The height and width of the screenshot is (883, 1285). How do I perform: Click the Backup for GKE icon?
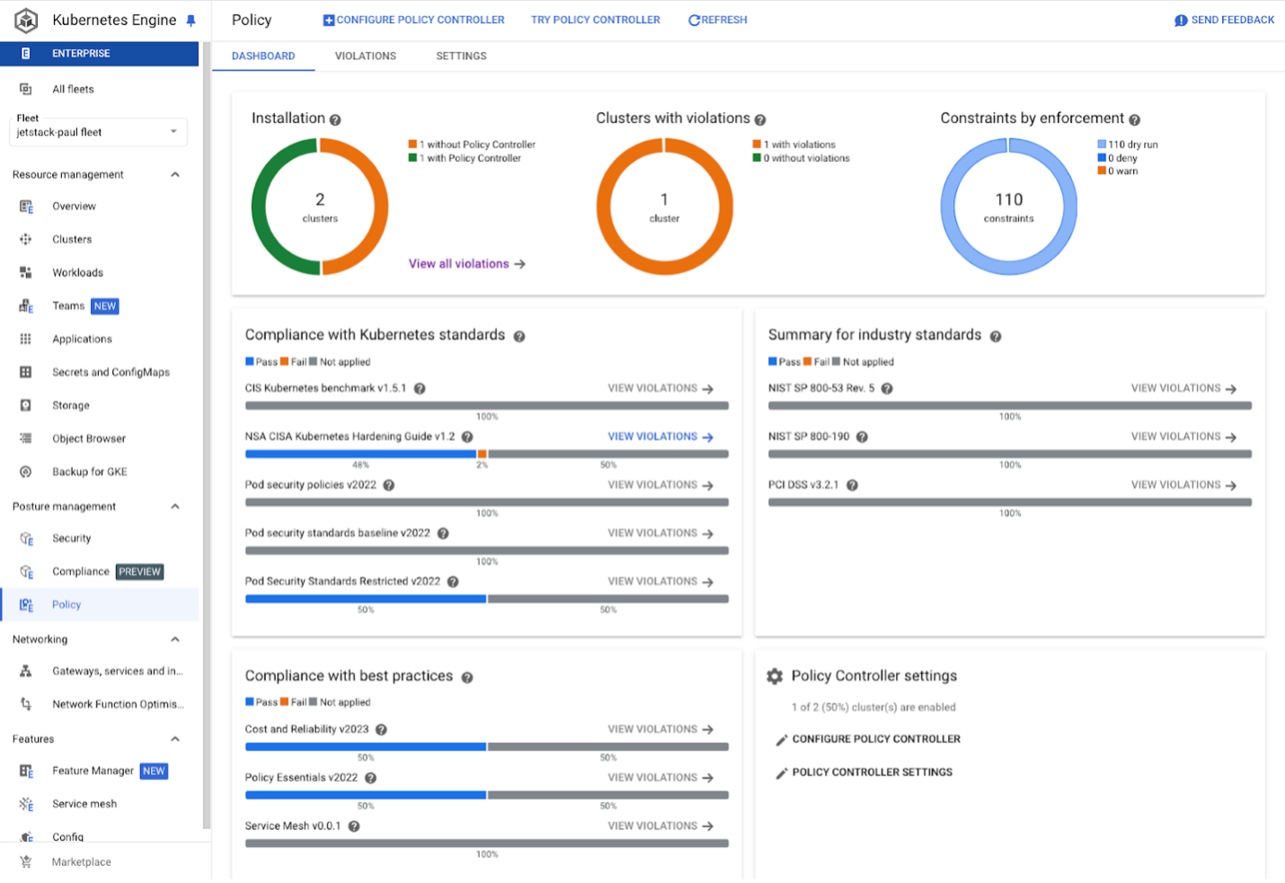(26, 472)
